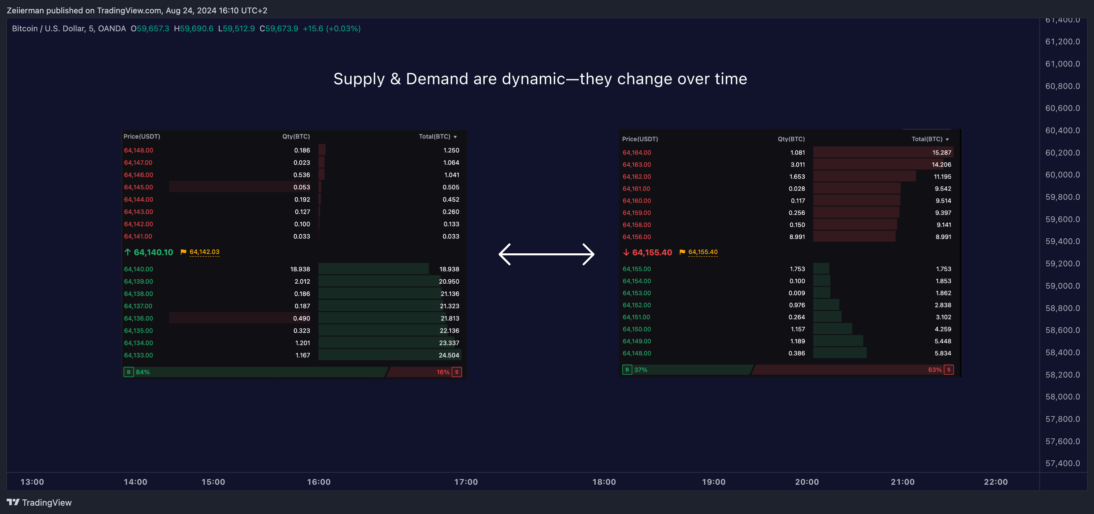
Task: Click the right Price(USDT) column header
Action: point(640,139)
